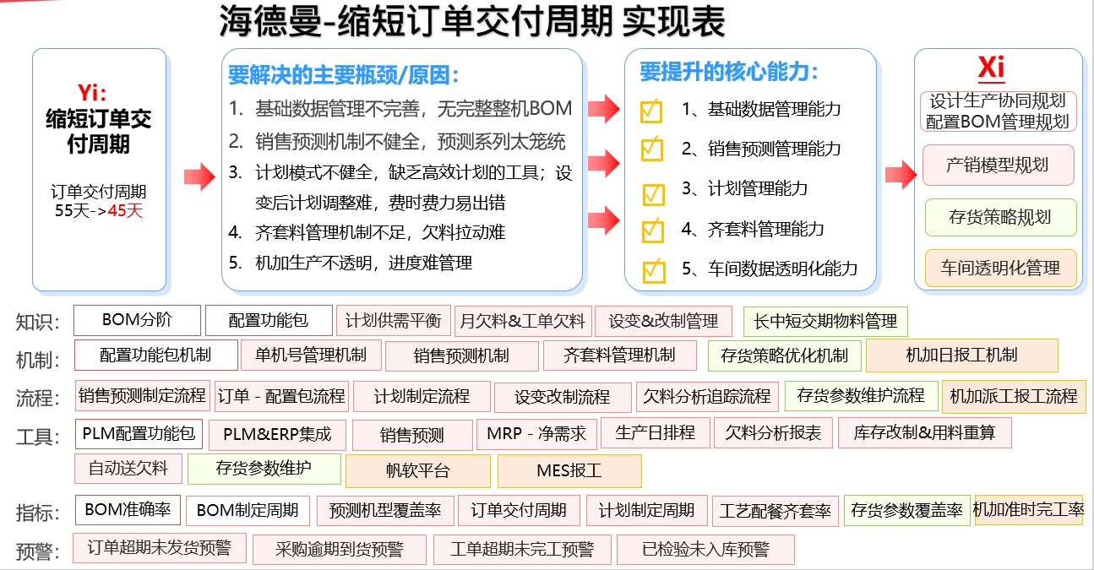Click the 预测机型覆盖率 box
The width and height of the screenshot is (1094, 570).
click(385, 510)
